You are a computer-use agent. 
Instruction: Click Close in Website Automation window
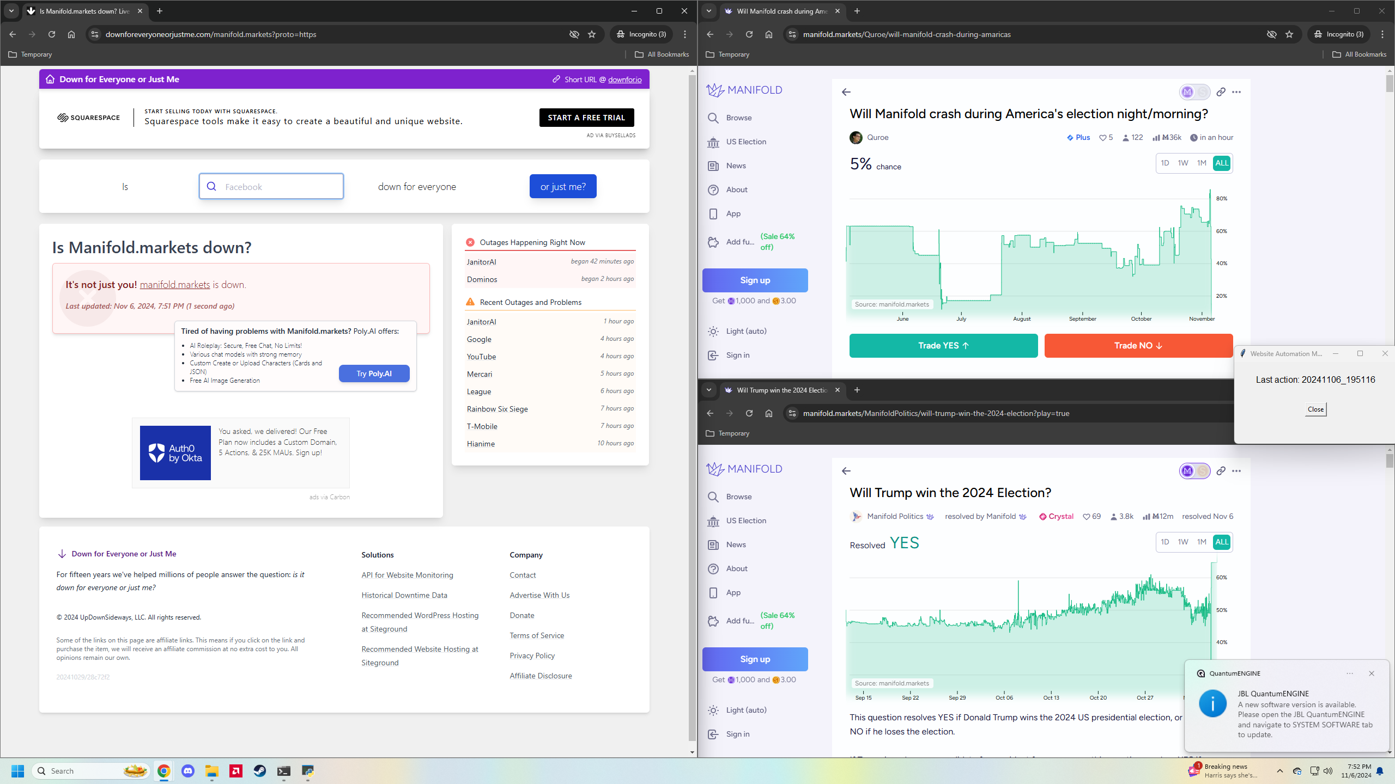1315,409
